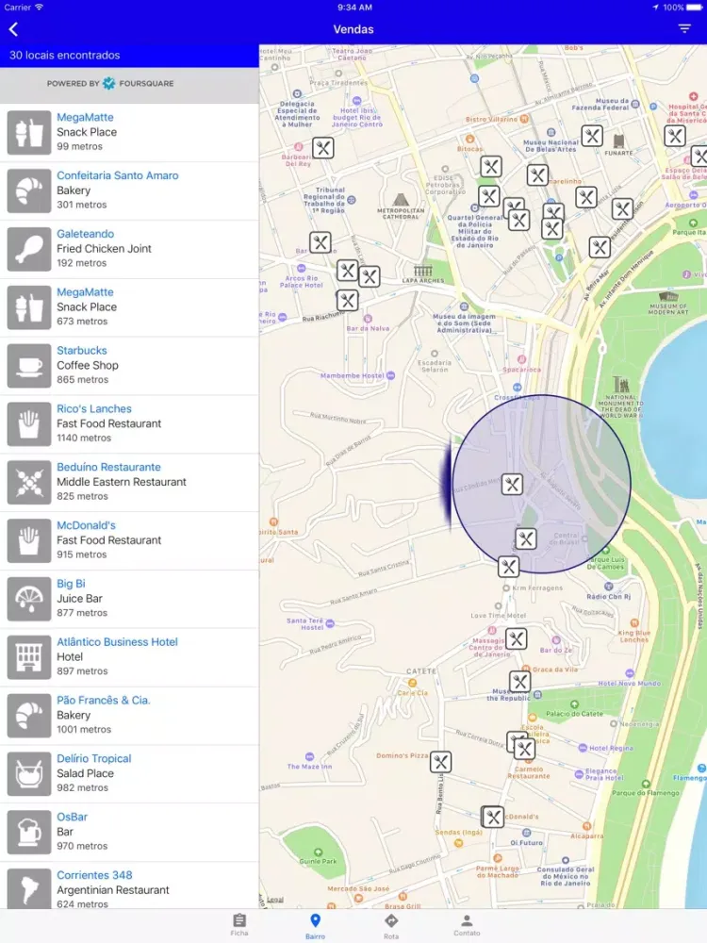Tap the croissant icon for Confeitaria Santo Amaro
Screen dimensions: 707x943
point(29,190)
